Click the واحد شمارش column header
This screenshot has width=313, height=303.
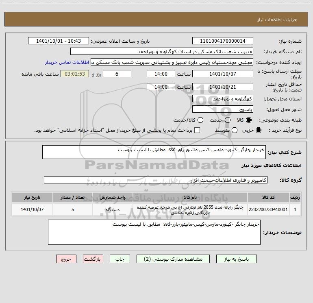(x=113, y=197)
